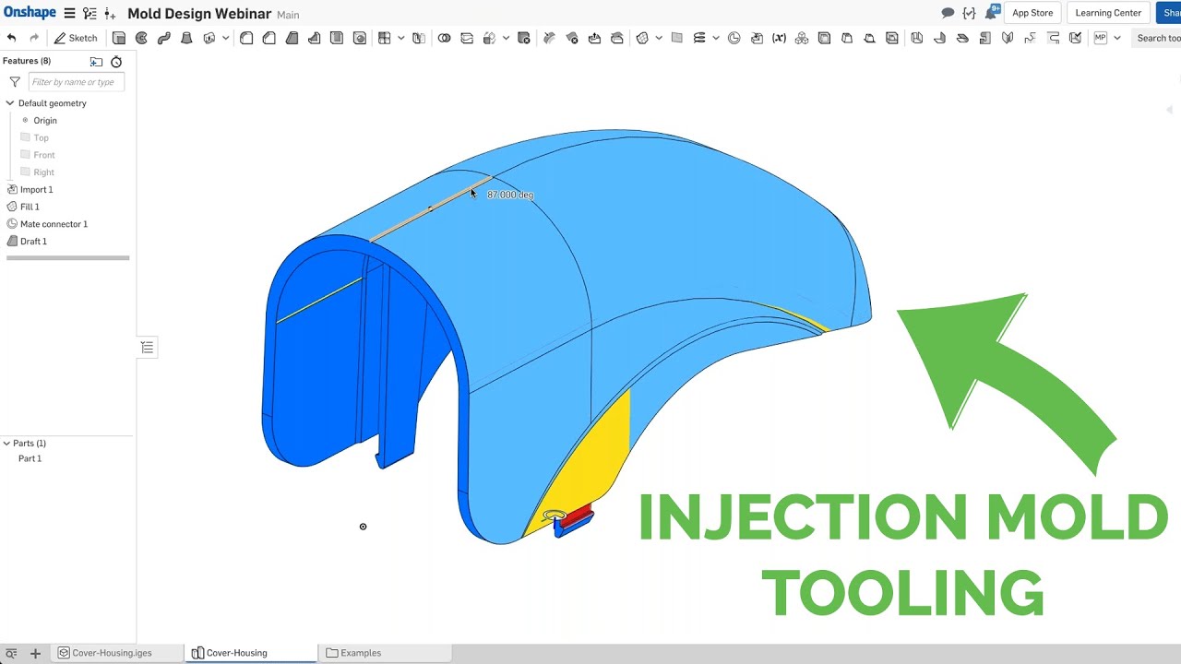This screenshot has height=664, width=1181.
Task: Open the main hamburger menu
Action: pos(69,13)
